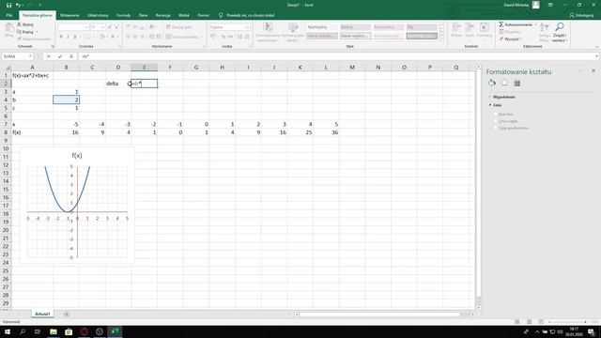The image size is (601, 338).
Task: Click column header E
Action: pyautogui.click(x=144, y=68)
